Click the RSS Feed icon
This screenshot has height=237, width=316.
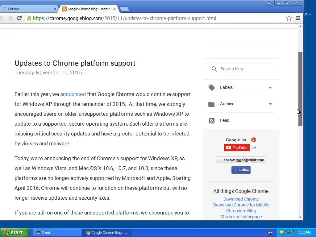(211, 121)
